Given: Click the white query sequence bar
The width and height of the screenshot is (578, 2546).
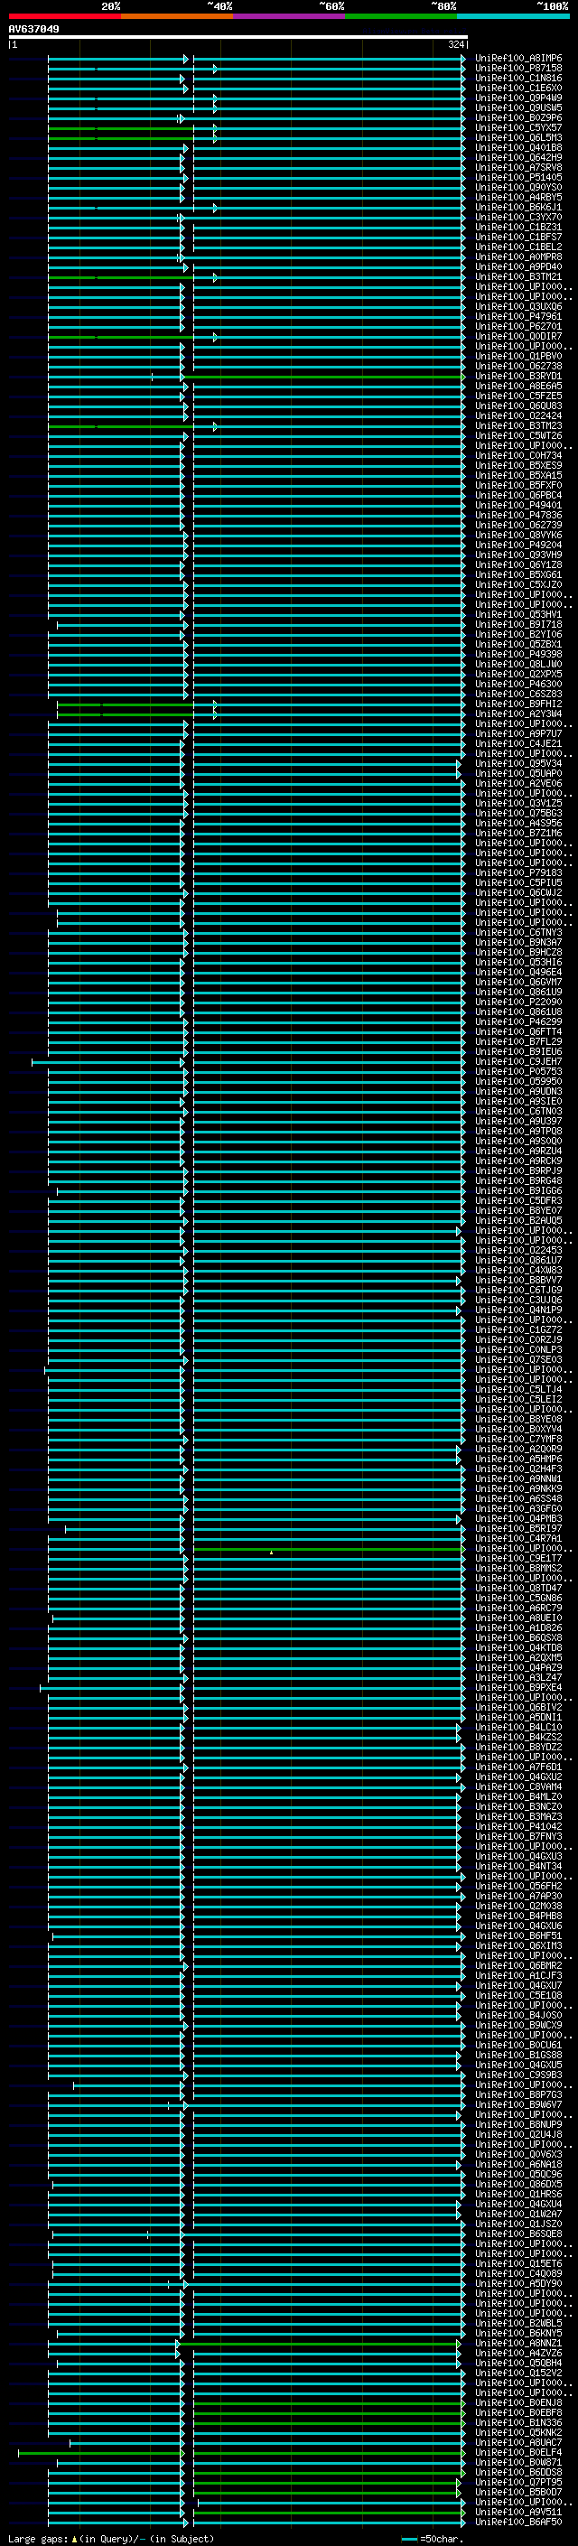Looking at the screenshot, I should [x=238, y=38].
